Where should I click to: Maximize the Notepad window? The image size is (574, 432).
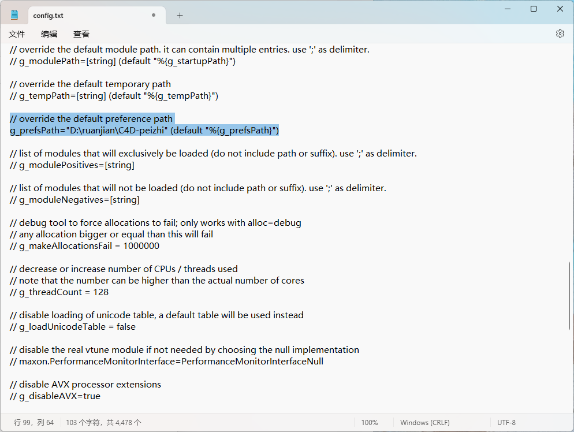coord(534,9)
